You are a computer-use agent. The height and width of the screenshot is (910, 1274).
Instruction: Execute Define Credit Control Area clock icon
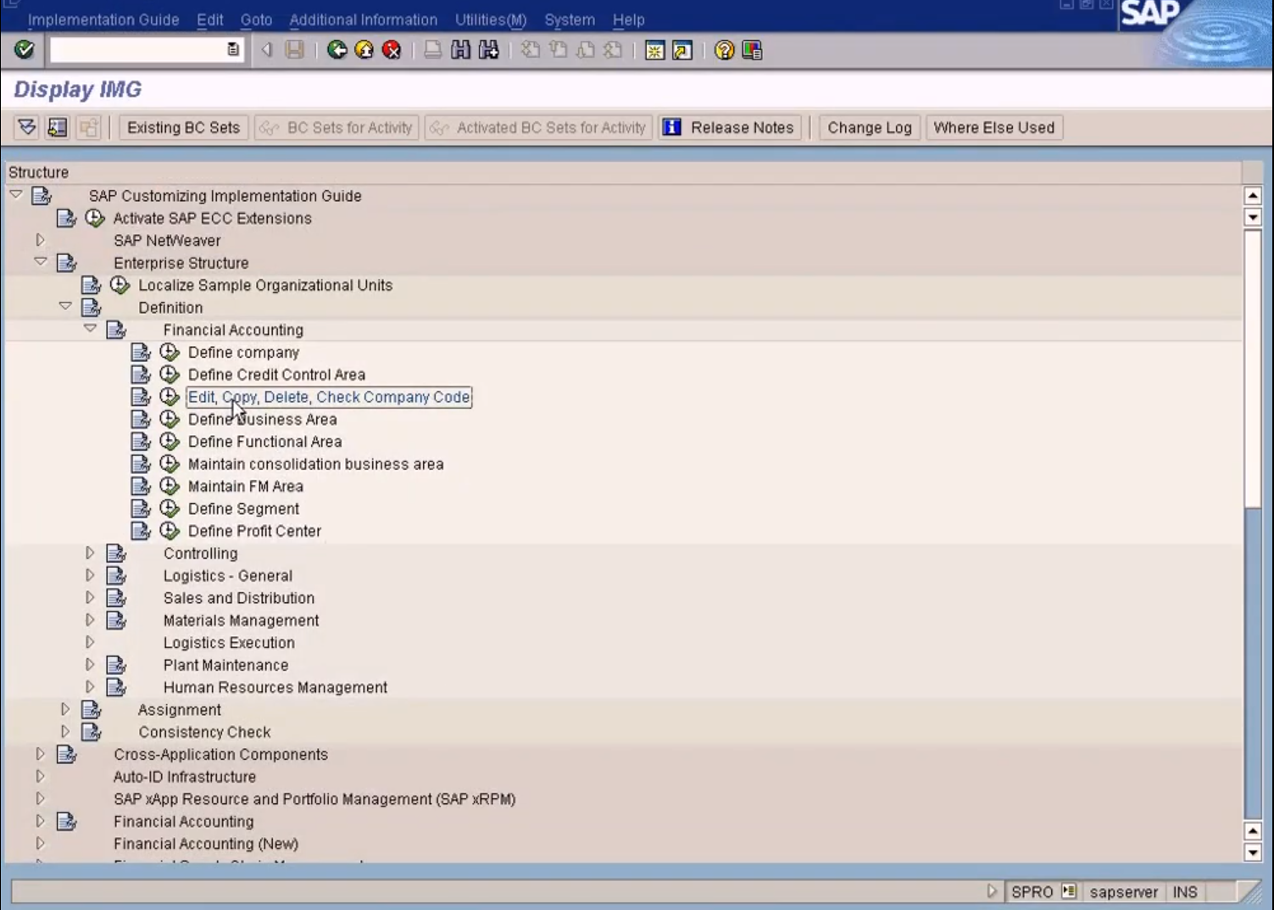pos(170,374)
